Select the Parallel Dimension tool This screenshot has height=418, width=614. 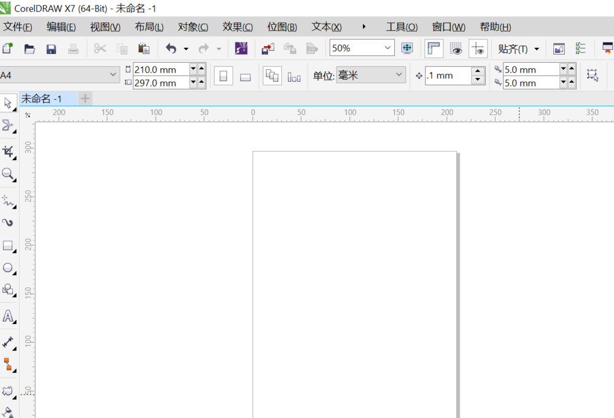tap(8, 342)
